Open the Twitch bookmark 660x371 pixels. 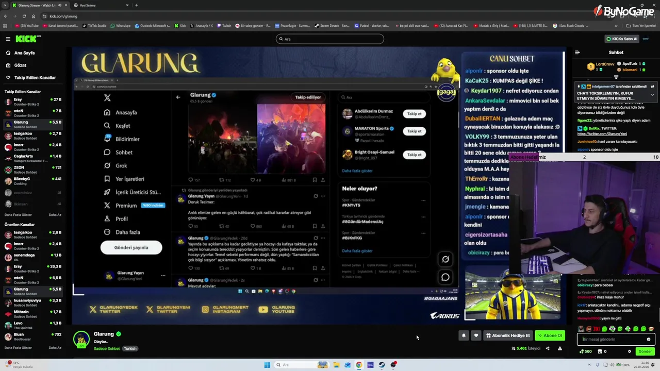(x=224, y=26)
